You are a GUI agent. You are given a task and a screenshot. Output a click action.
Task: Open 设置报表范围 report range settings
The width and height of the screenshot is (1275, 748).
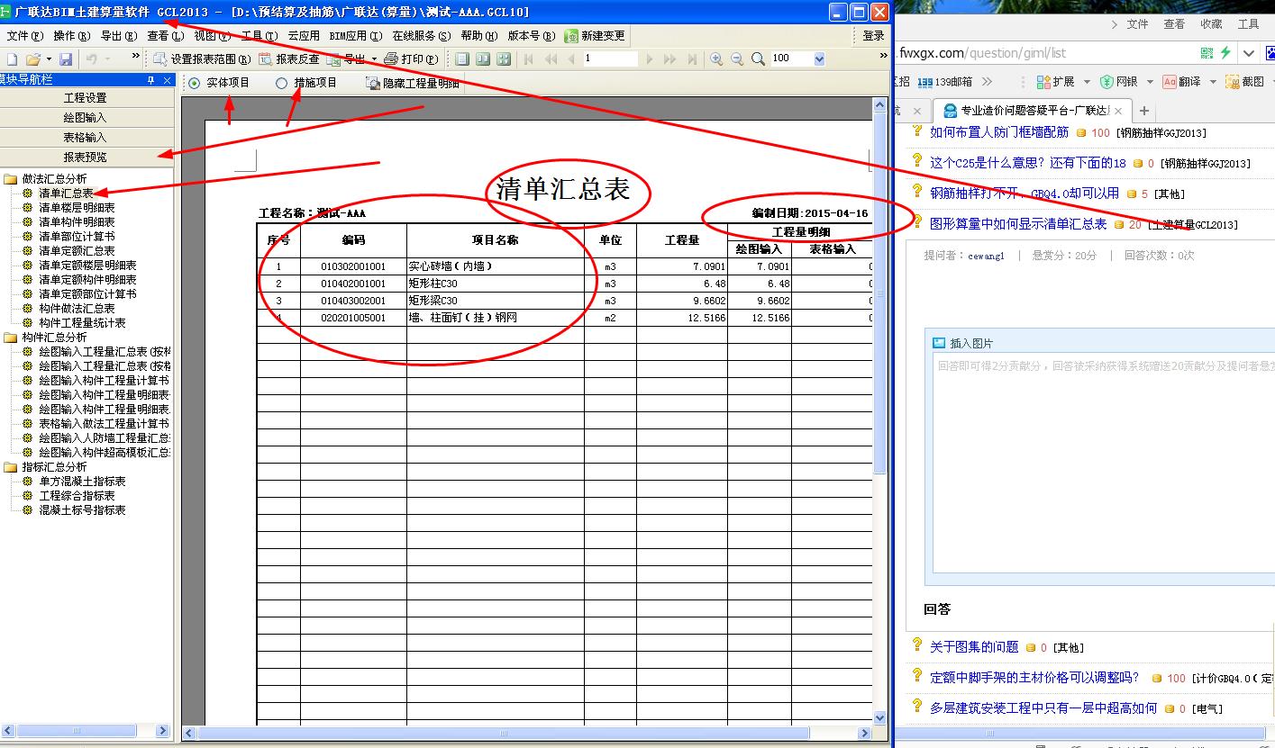(202, 59)
